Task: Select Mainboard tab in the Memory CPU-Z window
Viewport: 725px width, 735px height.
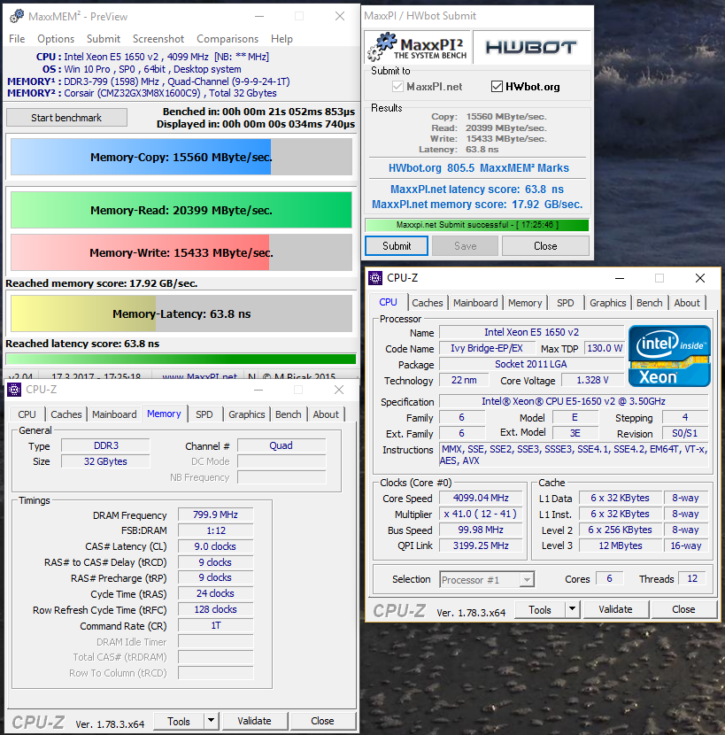Action: 114,414
